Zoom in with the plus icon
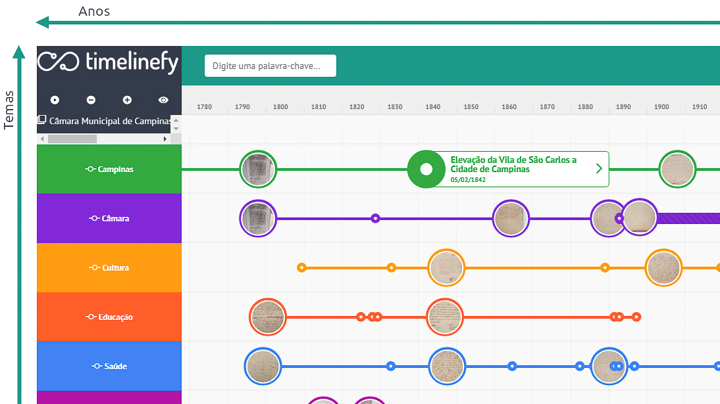The width and height of the screenshot is (720, 404). pyautogui.click(x=127, y=100)
